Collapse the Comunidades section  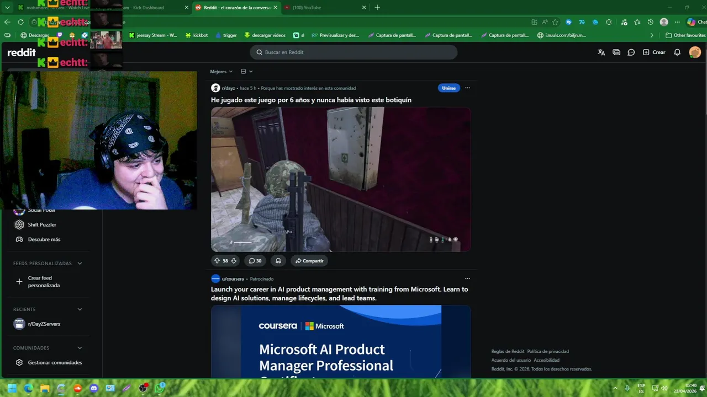[x=80, y=348]
